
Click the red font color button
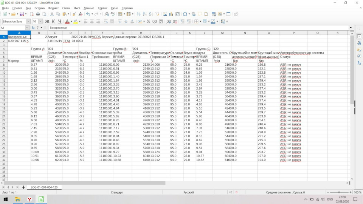67,22
